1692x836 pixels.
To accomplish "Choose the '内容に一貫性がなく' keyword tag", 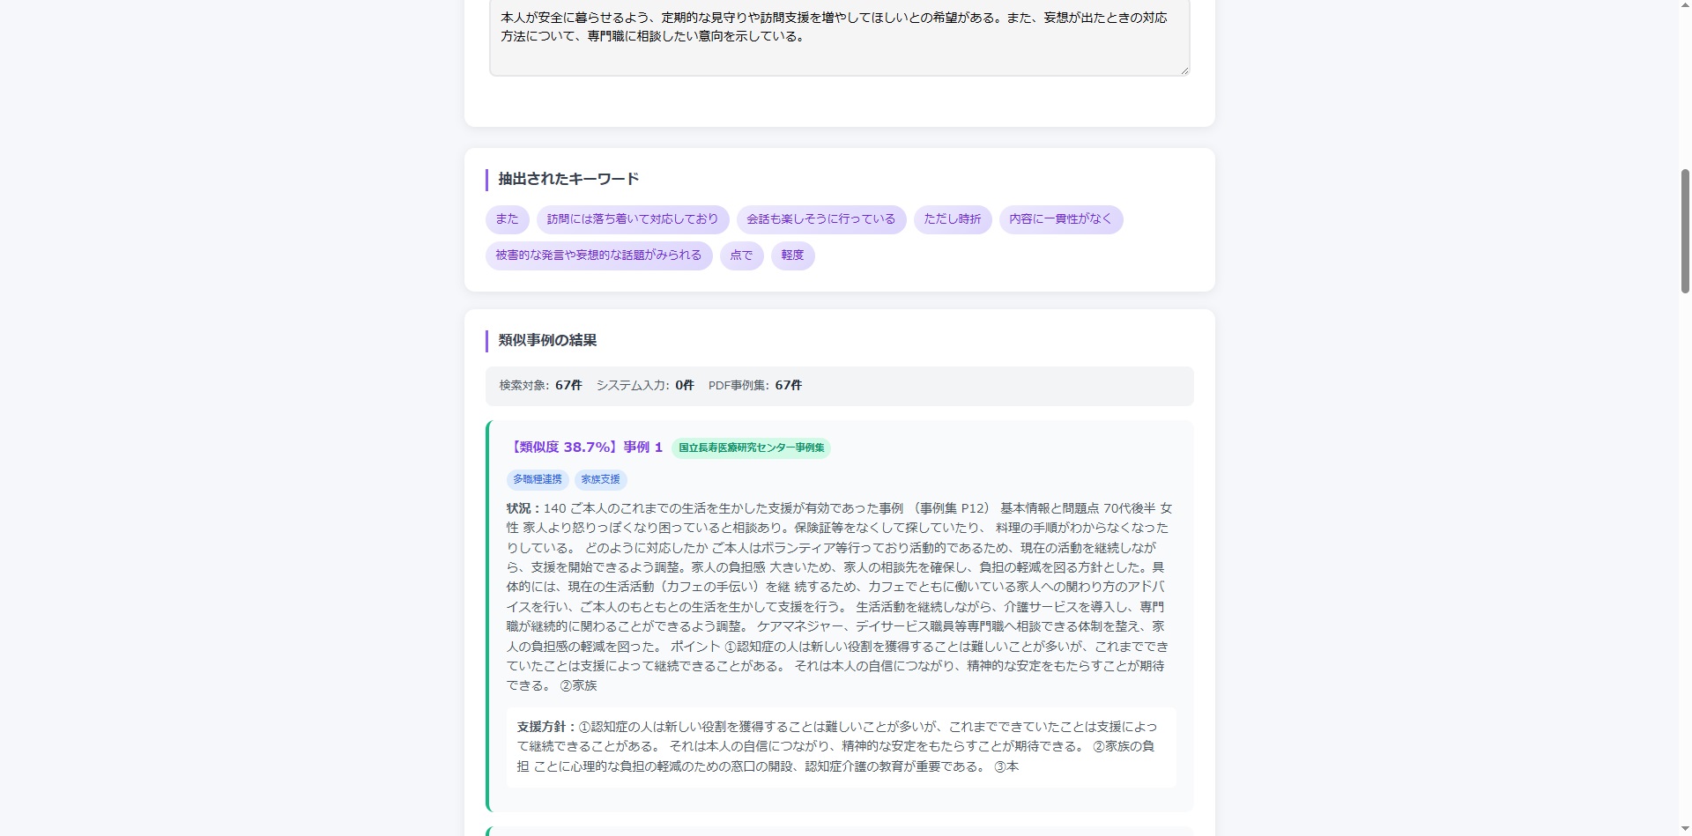I will [x=1060, y=219].
